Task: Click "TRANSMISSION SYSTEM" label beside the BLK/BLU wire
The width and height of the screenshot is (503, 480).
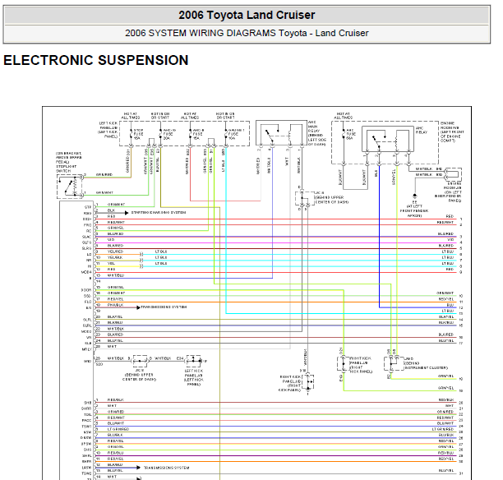Action: 167,468
